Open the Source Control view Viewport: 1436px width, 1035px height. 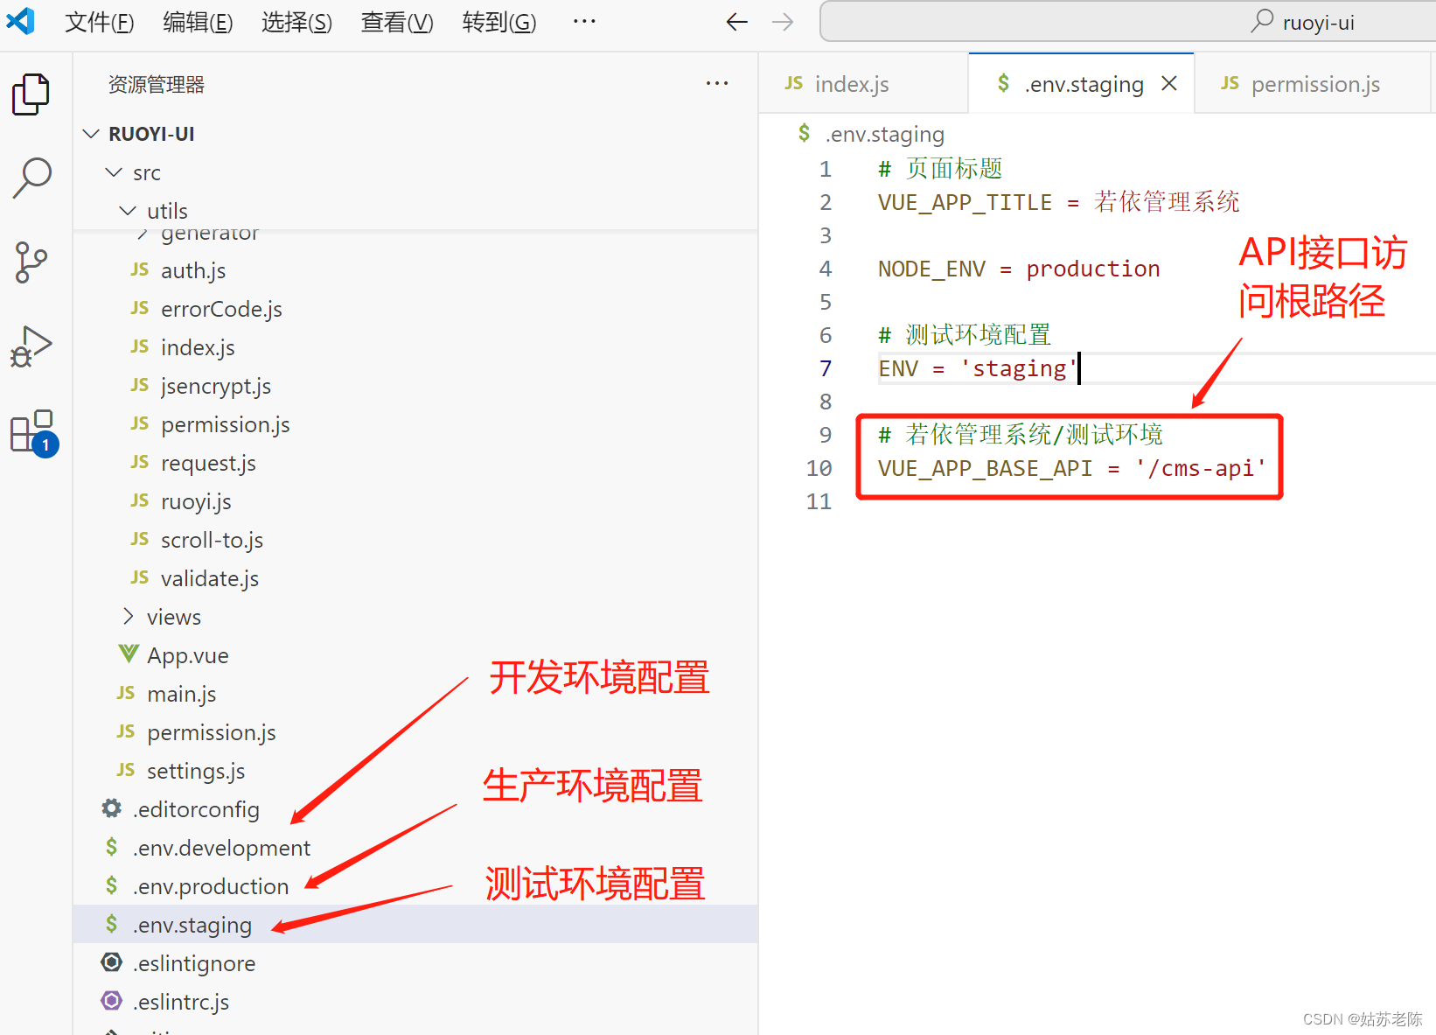pyautogui.click(x=31, y=262)
